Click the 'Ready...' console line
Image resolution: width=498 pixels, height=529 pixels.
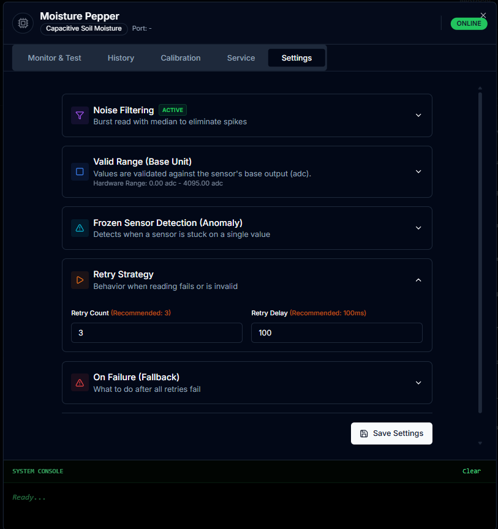(x=29, y=497)
